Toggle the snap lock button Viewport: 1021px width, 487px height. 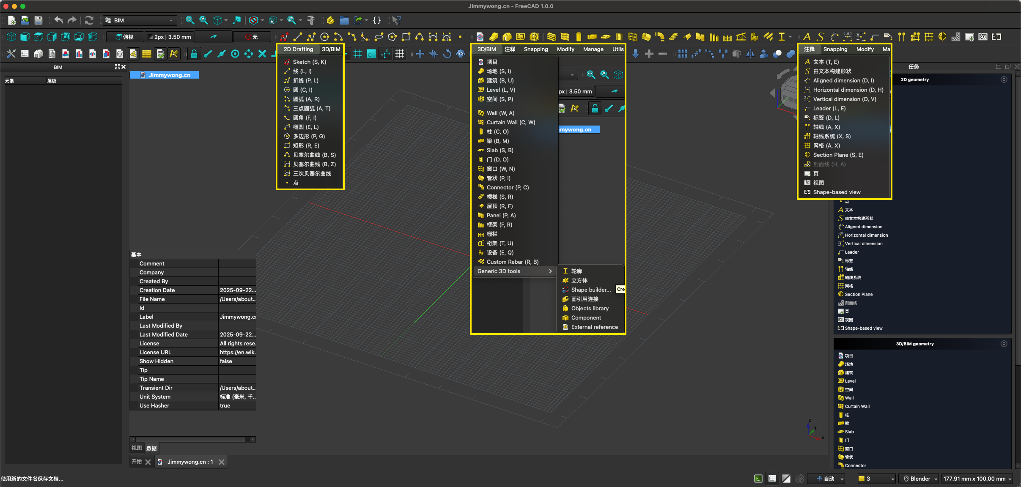point(194,54)
